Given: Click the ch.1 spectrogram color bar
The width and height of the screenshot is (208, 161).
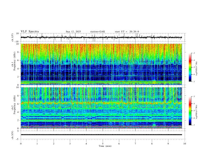Looking at the screenshot, I should [190, 67].
